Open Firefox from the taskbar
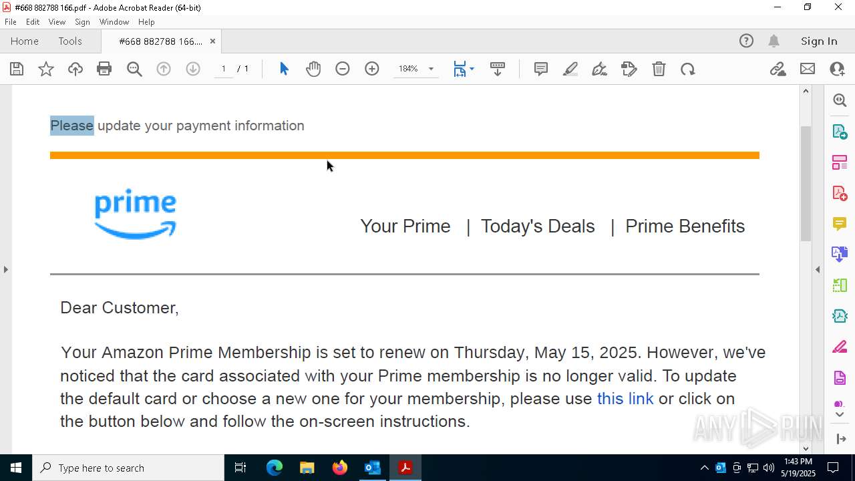This screenshot has width=855, height=481. click(340, 468)
